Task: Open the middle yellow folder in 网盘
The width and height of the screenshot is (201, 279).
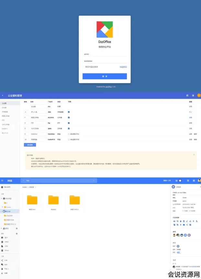Action: coord(53,200)
